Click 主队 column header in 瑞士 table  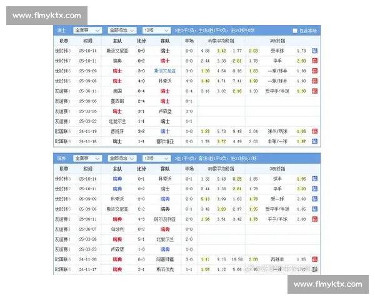117,41
